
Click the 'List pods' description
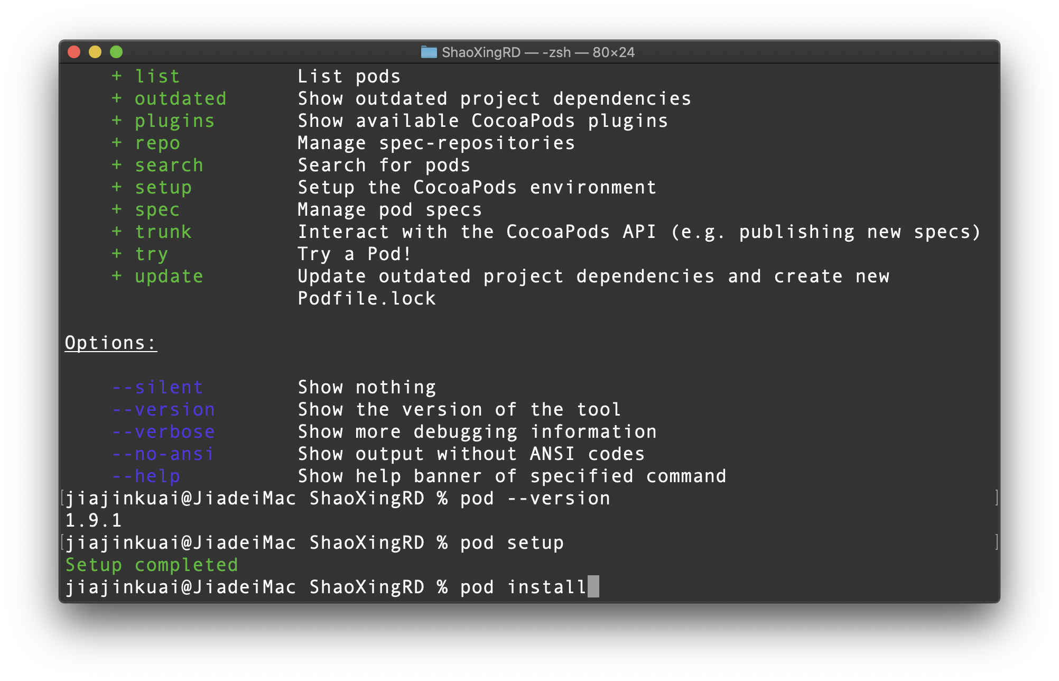tap(349, 76)
